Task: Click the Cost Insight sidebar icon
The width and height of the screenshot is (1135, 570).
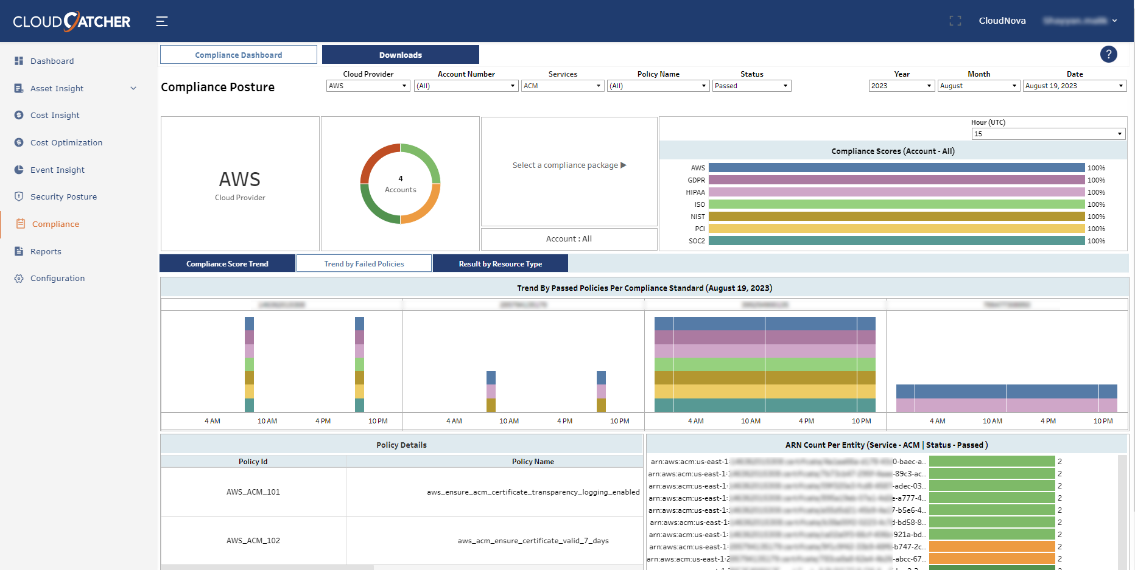Action: 19,115
